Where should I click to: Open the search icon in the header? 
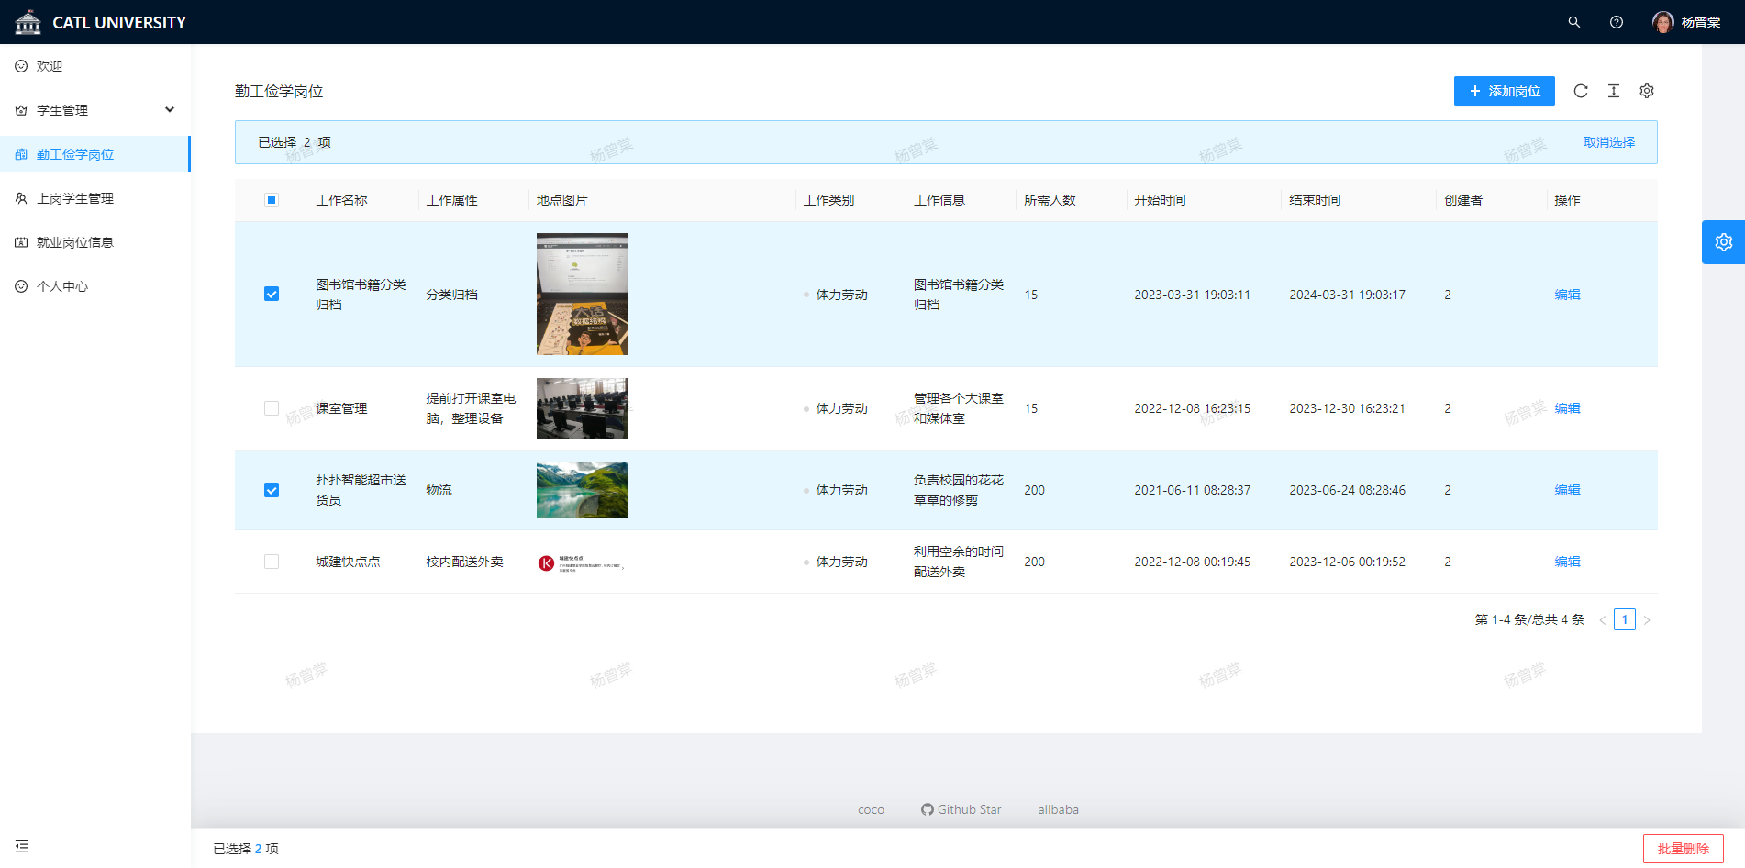coord(1574,22)
